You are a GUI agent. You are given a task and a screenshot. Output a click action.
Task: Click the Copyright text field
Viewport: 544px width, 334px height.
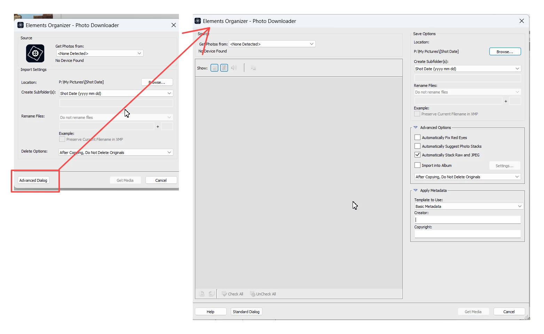click(467, 234)
